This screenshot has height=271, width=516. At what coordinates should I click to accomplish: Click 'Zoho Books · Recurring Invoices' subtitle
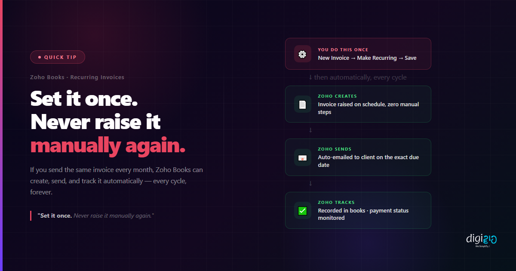click(77, 77)
